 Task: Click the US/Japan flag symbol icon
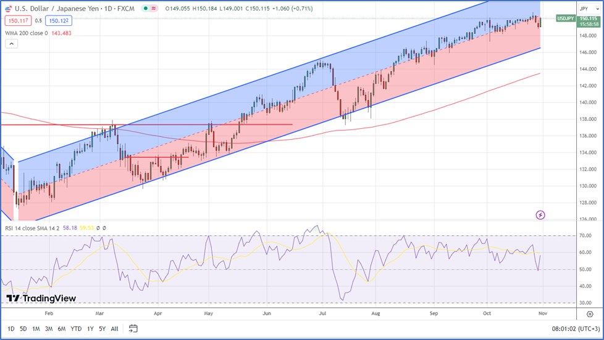pyautogui.click(x=9, y=9)
